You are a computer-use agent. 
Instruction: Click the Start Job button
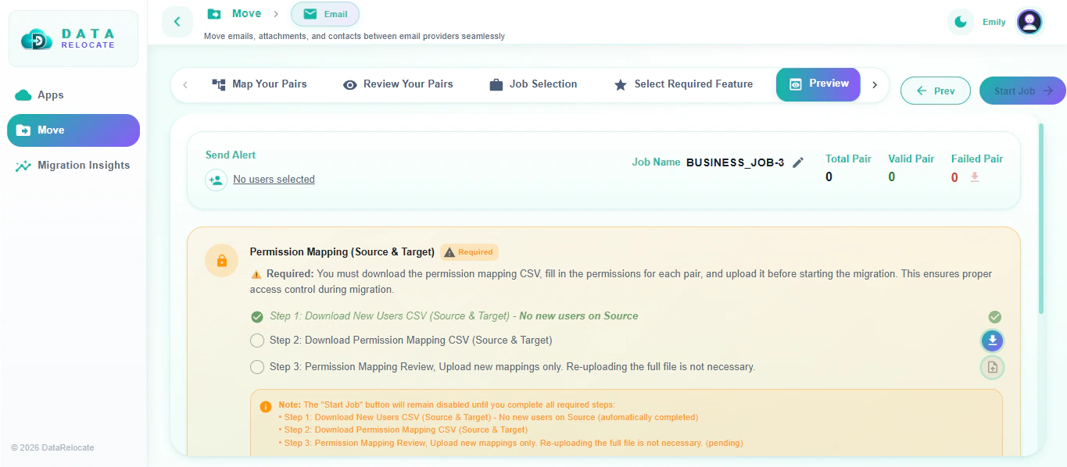pyautogui.click(x=1022, y=91)
